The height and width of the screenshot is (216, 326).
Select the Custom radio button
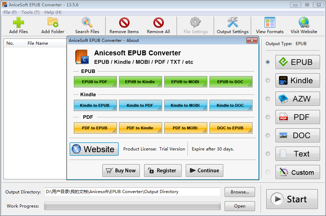coord(268,172)
